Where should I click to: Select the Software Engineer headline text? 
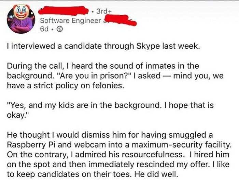(70, 20)
